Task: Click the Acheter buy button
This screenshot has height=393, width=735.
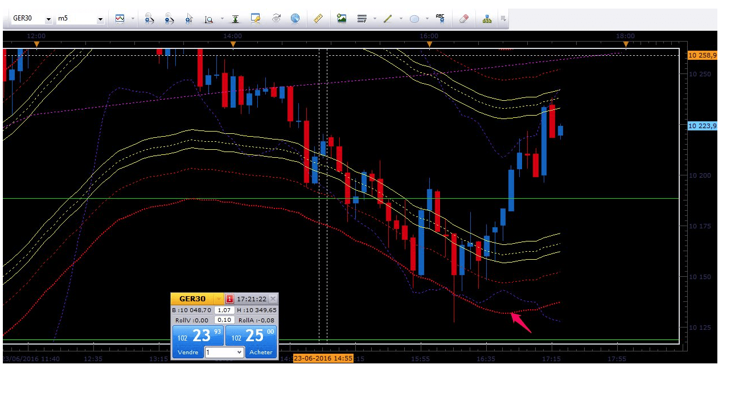Action: pyautogui.click(x=261, y=353)
